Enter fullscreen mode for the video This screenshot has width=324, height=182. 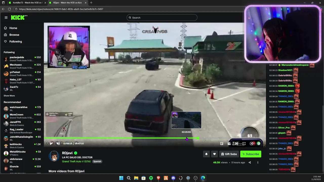coord(244,144)
